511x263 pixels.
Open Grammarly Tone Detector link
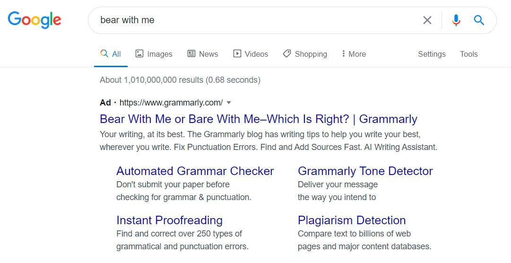[365, 171]
